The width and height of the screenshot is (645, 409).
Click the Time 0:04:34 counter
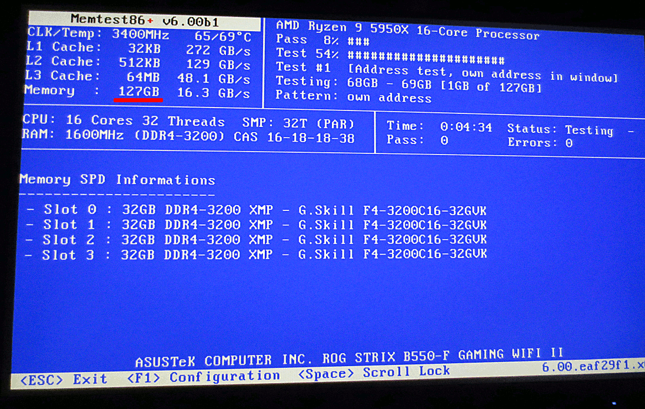440,126
